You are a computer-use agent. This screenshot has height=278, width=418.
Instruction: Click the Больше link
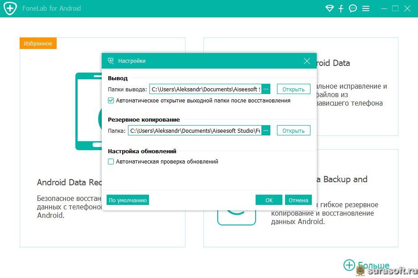click(x=373, y=266)
